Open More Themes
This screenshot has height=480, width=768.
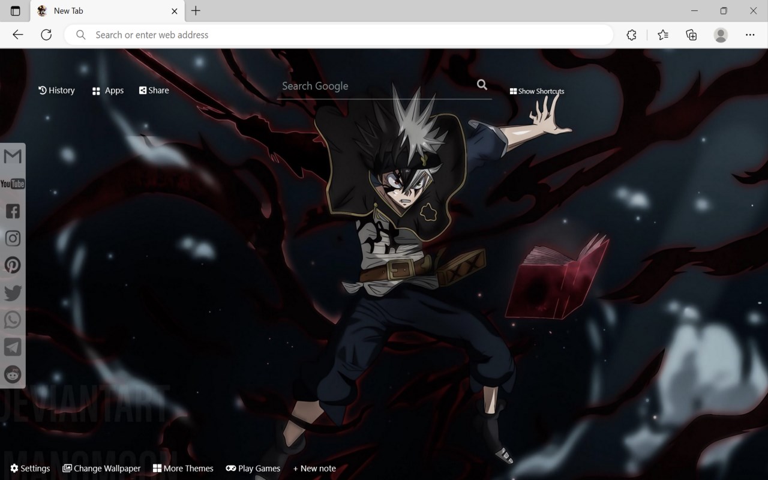point(183,469)
